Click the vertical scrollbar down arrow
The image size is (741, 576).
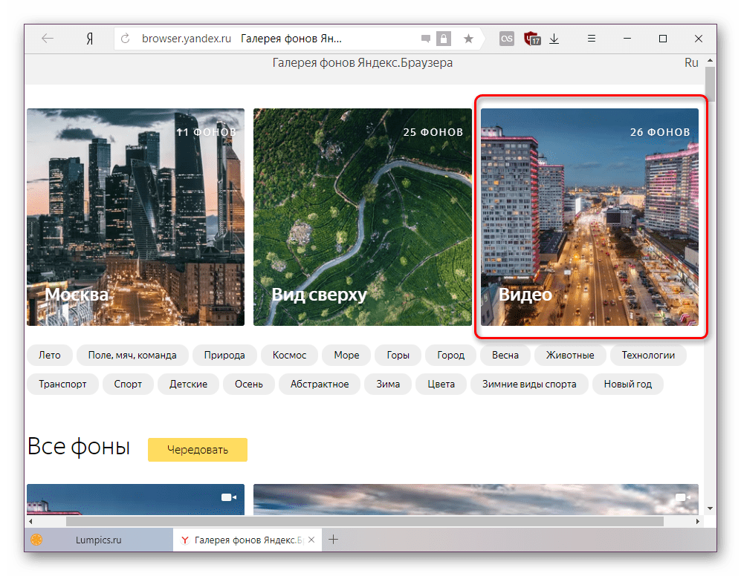point(710,507)
